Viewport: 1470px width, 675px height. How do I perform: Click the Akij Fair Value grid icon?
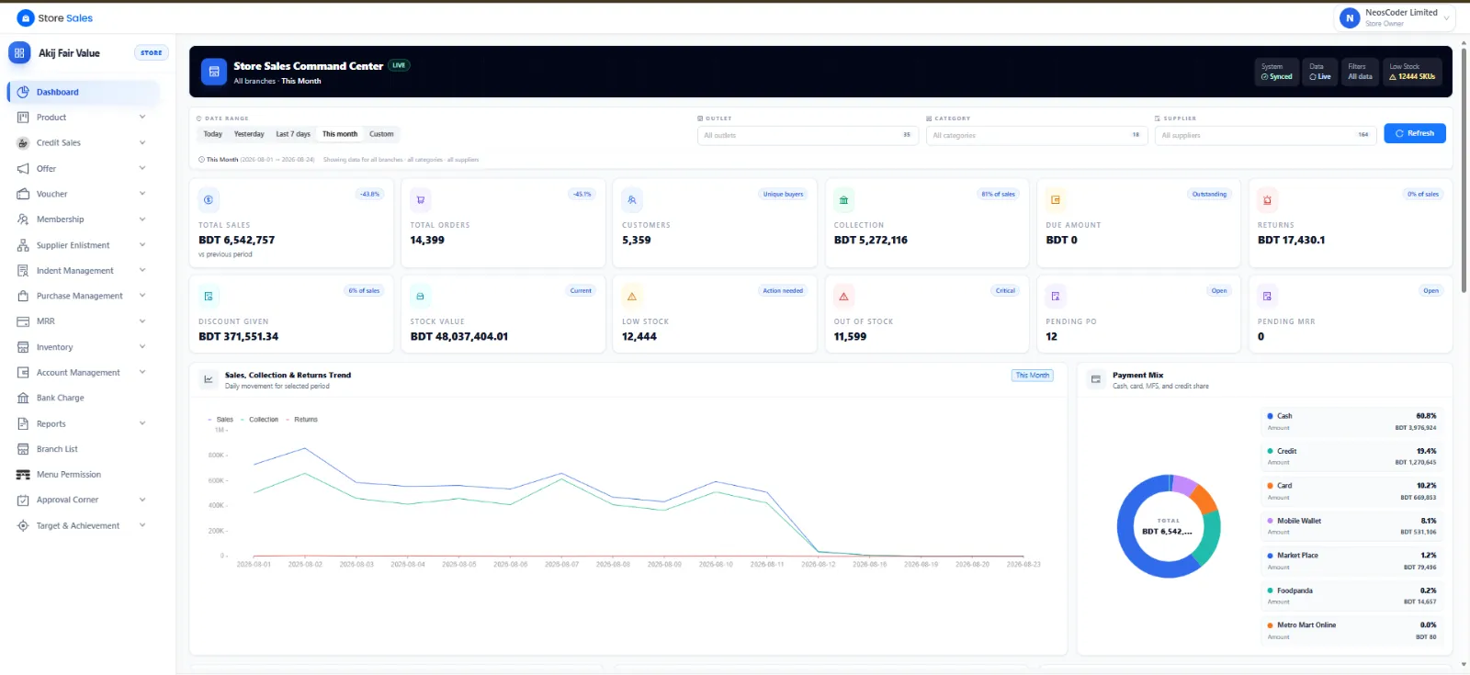19,53
